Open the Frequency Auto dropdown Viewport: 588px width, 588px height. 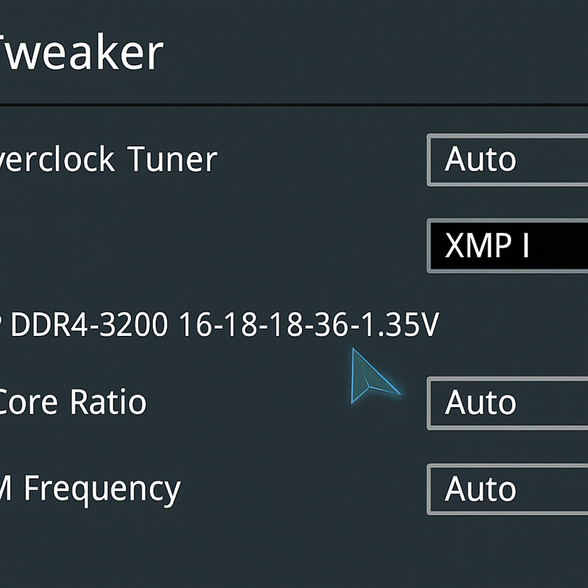point(509,489)
